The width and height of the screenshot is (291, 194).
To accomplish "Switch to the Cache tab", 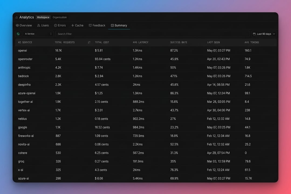I will [x=77, y=25].
